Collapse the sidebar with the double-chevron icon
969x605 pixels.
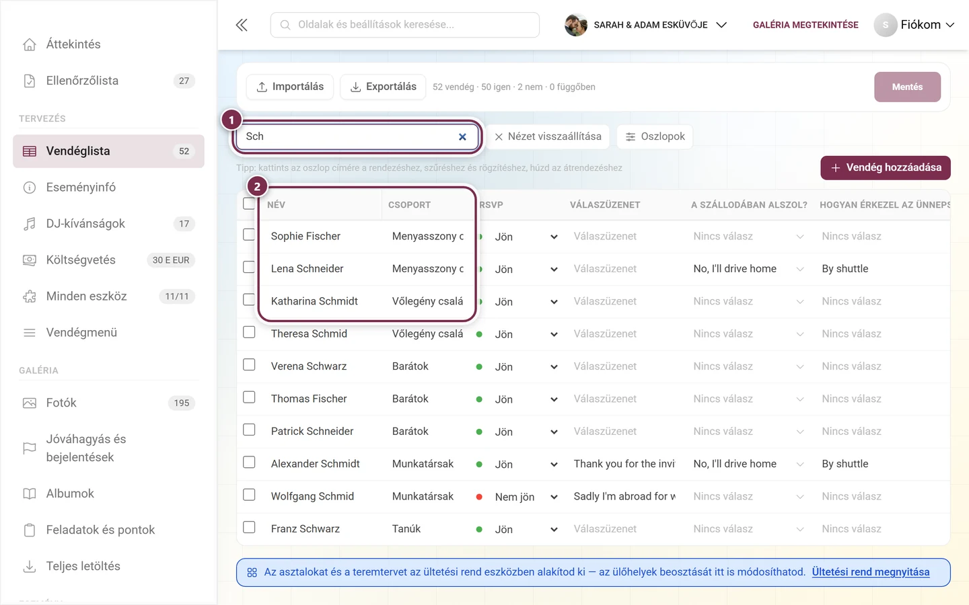(x=242, y=25)
